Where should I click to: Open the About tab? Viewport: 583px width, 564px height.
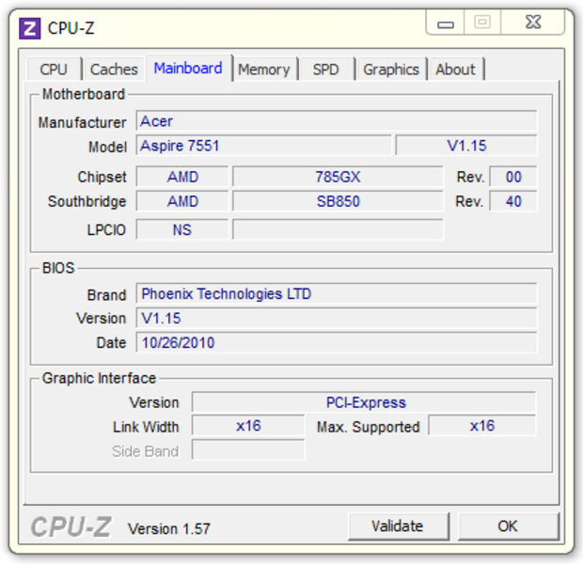(x=455, y=70)
